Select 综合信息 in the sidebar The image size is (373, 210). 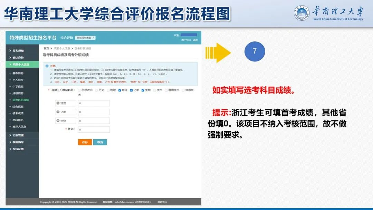coord(18,107)
